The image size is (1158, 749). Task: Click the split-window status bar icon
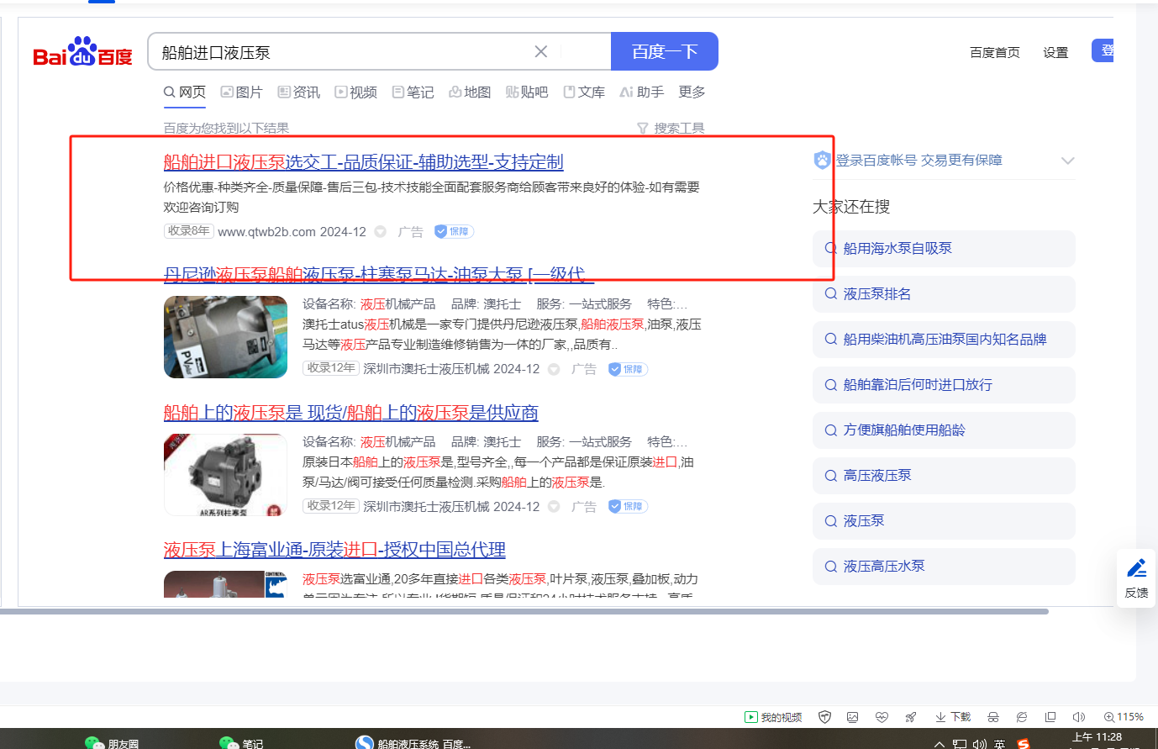point(1050,717)
